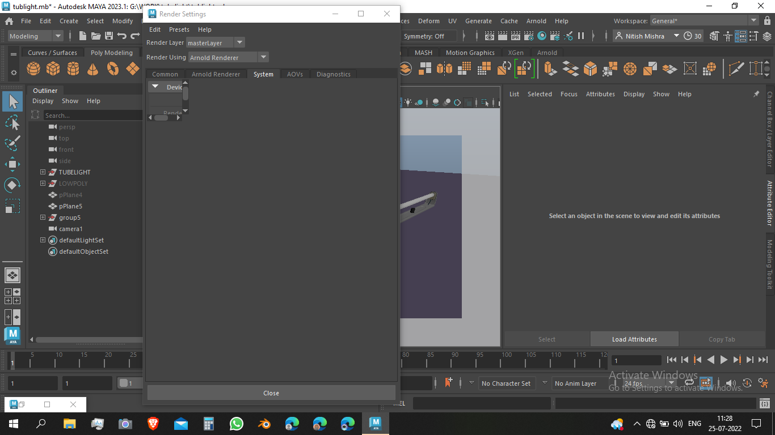Open Maya from the Windows taskbar

[375, 423]
